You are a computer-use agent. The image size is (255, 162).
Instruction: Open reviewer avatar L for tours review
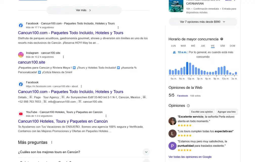(x=172, y=133)
